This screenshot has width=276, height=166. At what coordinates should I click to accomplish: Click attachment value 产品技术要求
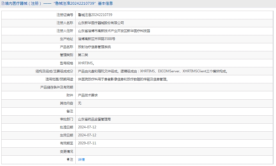coord(88,95)
